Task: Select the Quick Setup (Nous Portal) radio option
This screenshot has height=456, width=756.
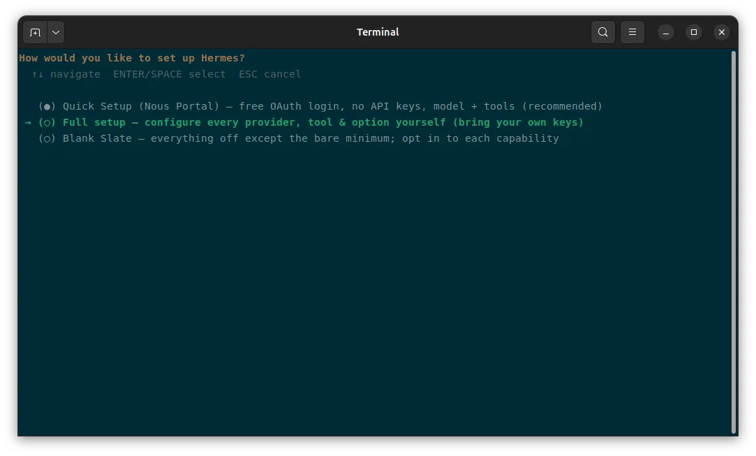Action: point(47,107)
